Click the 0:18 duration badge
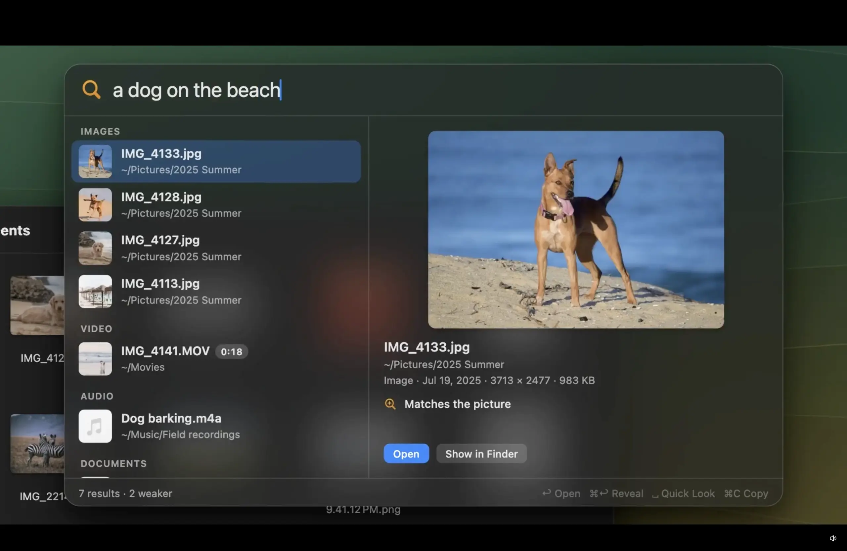847x551 pixels. [231, 352]
